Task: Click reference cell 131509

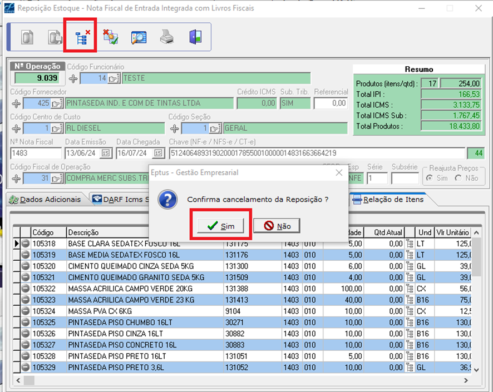Action: coord(253,277)
